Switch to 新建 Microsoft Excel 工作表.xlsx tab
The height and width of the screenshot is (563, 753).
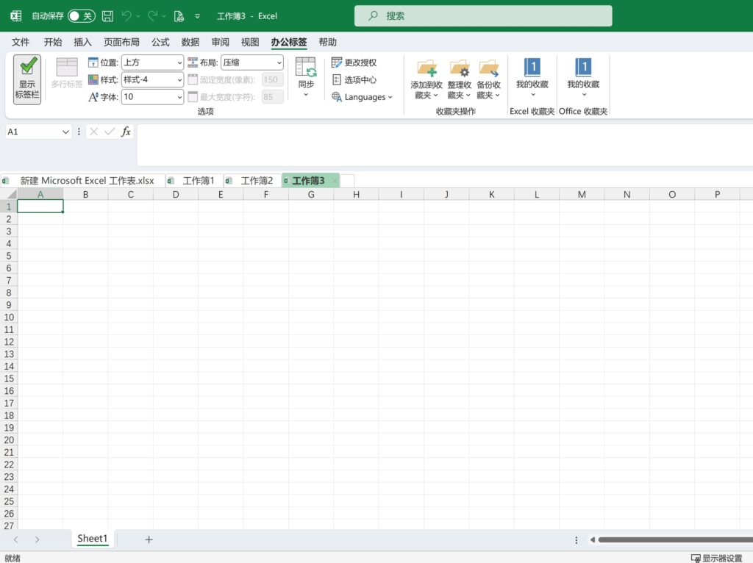coord(82,181)
